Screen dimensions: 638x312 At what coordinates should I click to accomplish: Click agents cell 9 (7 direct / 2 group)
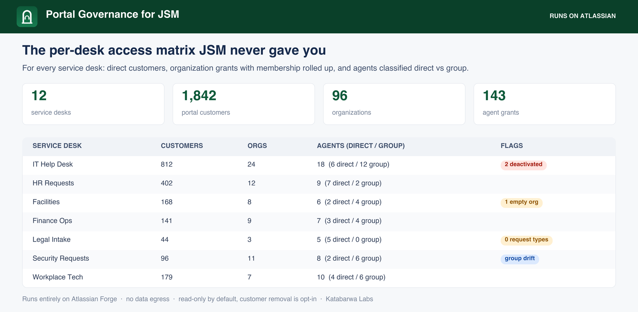click(349, 183)
